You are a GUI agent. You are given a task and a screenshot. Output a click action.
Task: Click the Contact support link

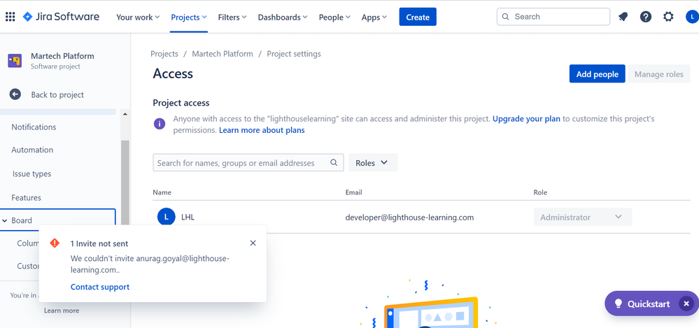point(100,287)
